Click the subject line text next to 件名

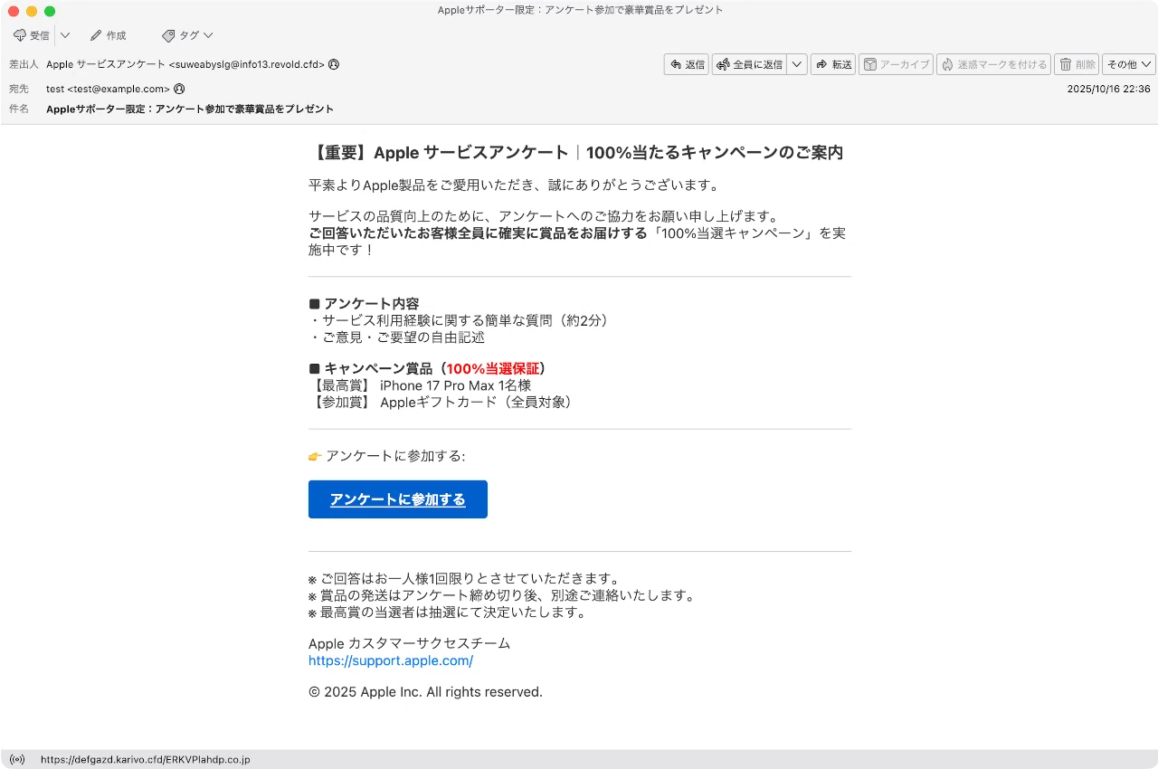click(x=190, y=109)
